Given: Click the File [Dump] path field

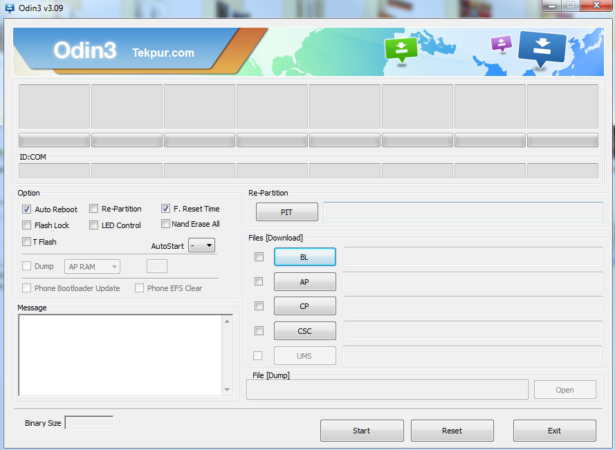Looking at the screenshot, I should (x=387, y=390).
